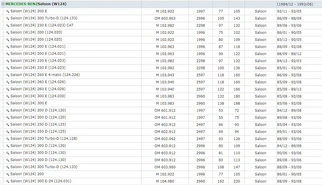Click magnifier icon for 200 (124.020) 80 kW row
322x185 pixels.
(x=8, y=39)
